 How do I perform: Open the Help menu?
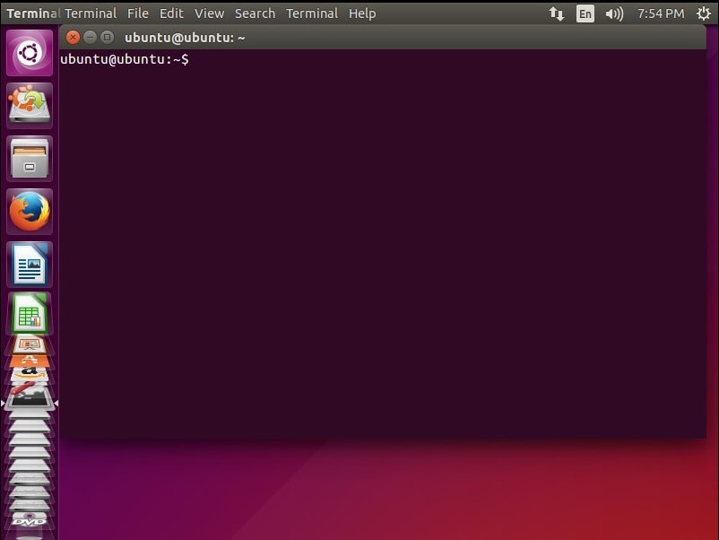pyautogui.click(x=362, y=13)
